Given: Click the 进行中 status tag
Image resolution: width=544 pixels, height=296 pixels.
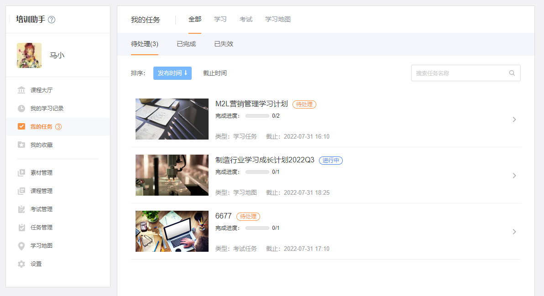Looking at the screenshot, I should [330, 161].
